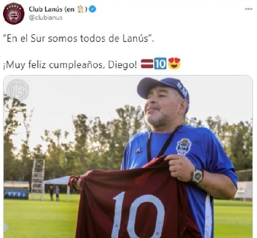The width and height of the screenshot is (257, 238).
Task: Open the three-dot more options menu
Action: click(249, 9)
